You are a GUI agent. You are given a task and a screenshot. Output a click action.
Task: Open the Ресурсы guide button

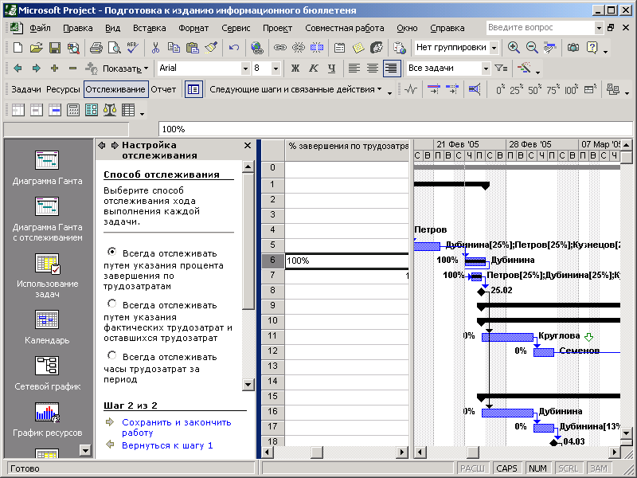tap(63, 89)
